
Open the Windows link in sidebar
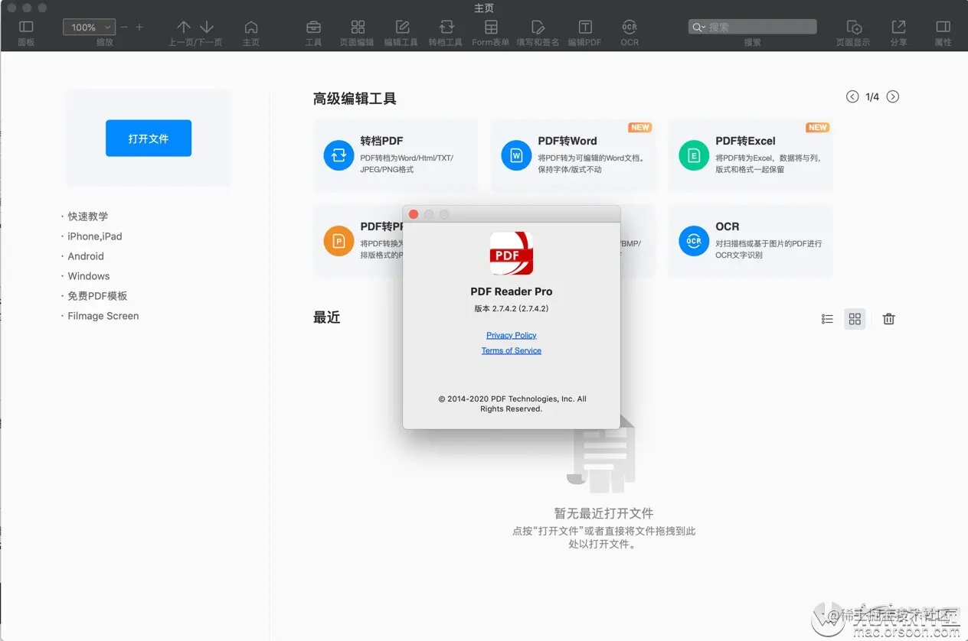(x=89, y=276)
